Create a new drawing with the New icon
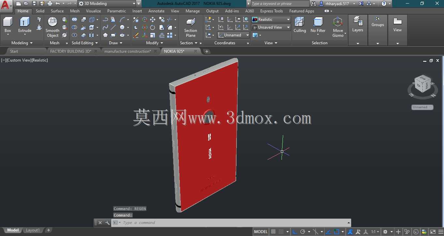444x236 pixels. (x=19, y=4)
